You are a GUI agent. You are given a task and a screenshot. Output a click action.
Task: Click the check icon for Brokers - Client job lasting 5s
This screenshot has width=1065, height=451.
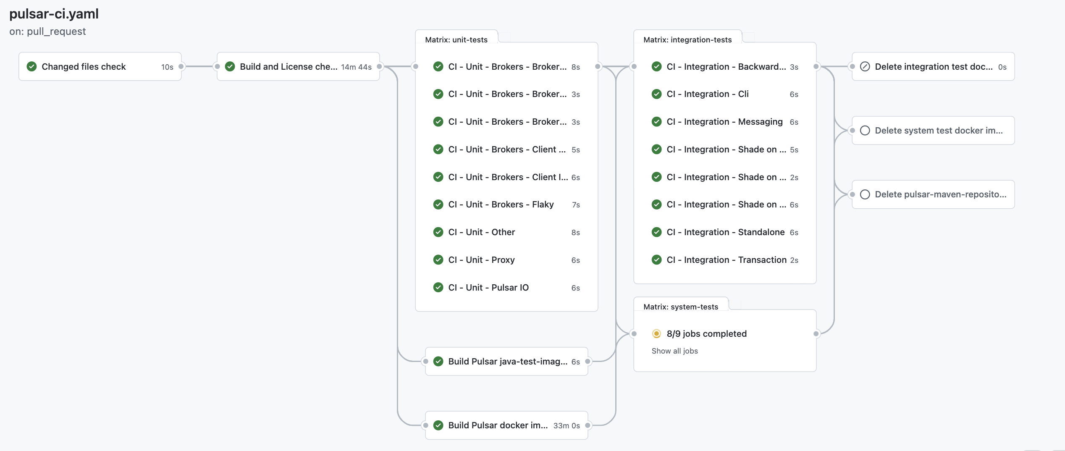[x=438, y=149]
